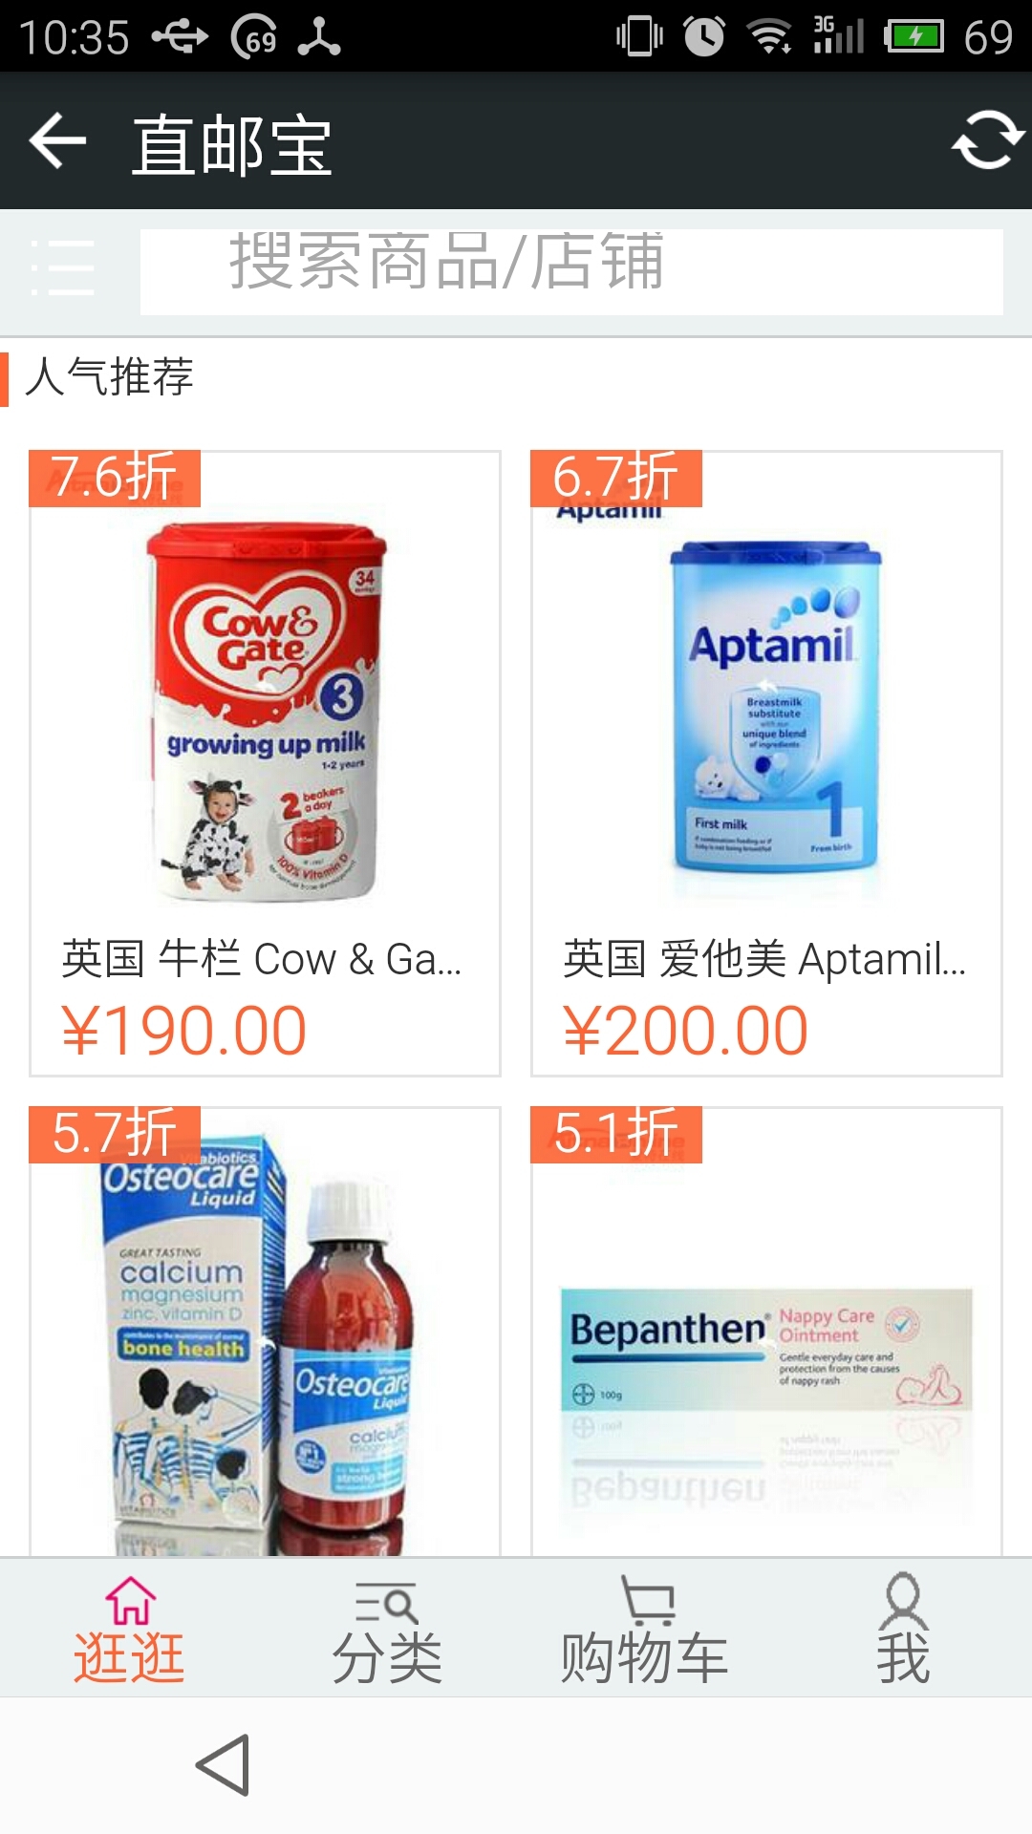Open the Cow & Gate milk product image
The width and height of the screenshot is (1032, 1834).
pyautogui.click(x=265, y=712)
